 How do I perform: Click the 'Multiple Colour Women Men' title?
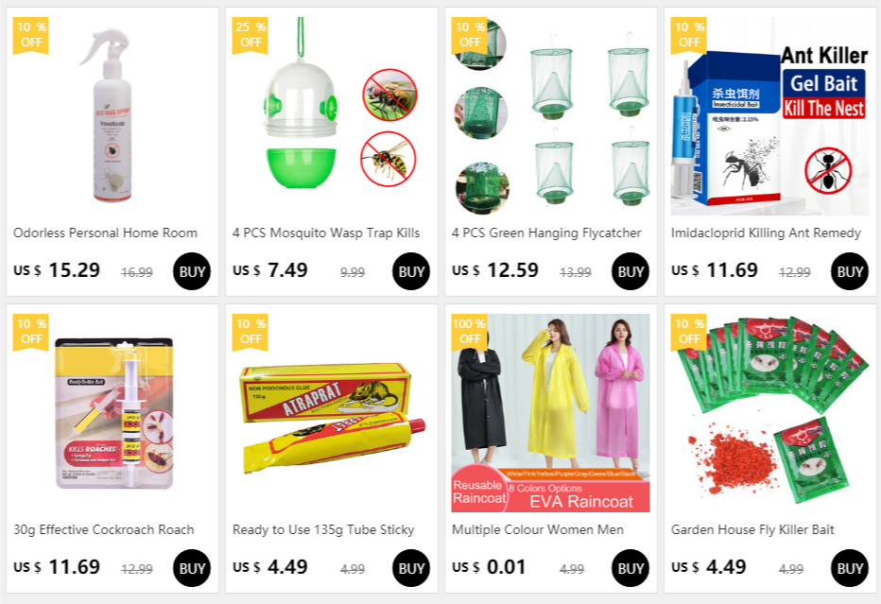538,529
